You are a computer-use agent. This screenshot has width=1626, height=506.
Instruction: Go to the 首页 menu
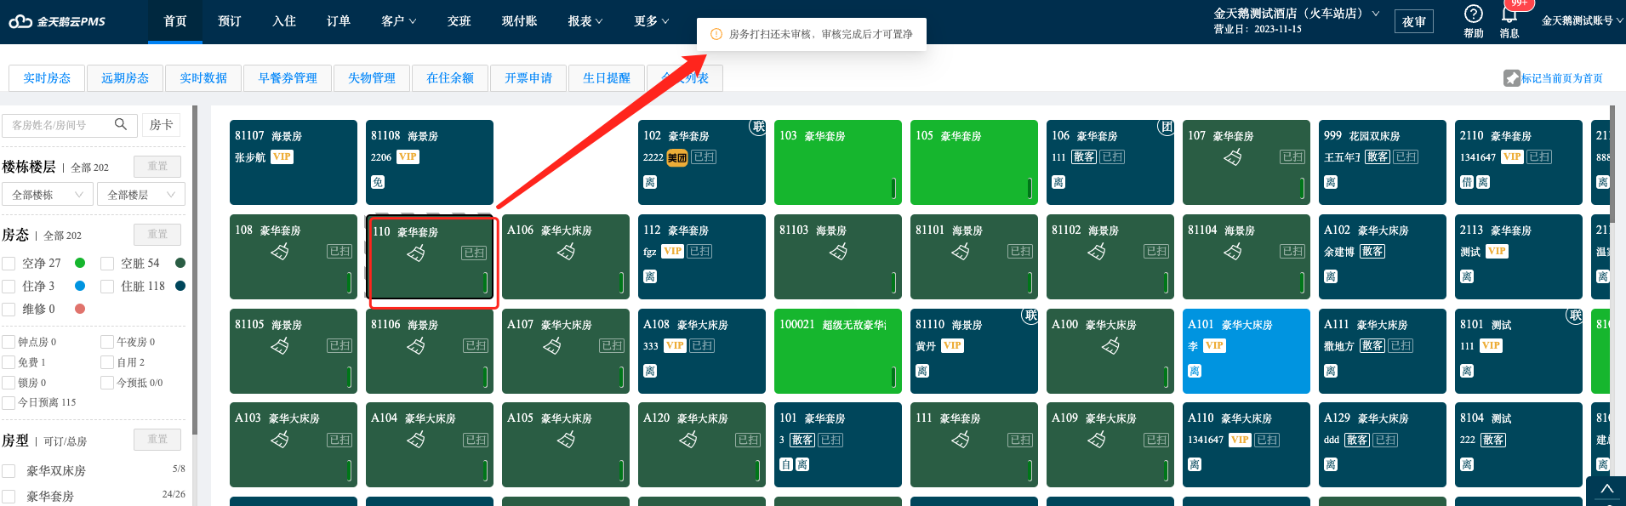(175, 21)
